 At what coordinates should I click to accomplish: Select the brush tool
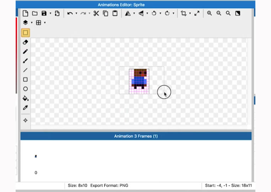point(26,61)
